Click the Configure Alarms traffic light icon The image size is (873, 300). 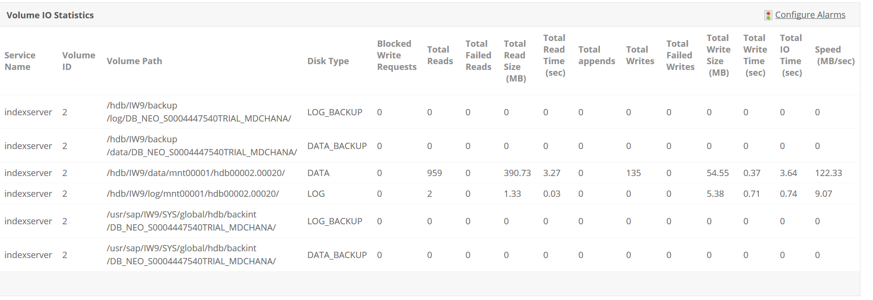click(x=768, y=15)
